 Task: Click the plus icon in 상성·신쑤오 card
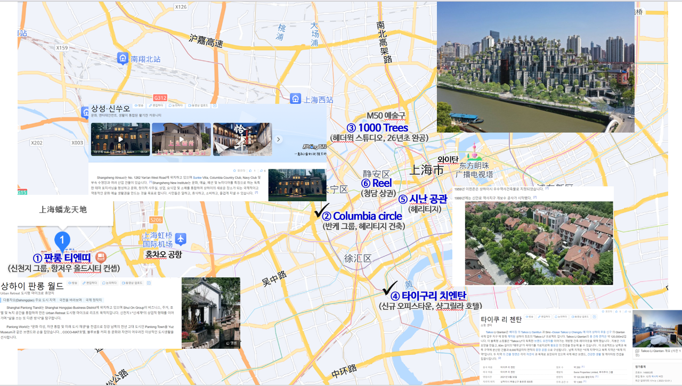[215, 105]
